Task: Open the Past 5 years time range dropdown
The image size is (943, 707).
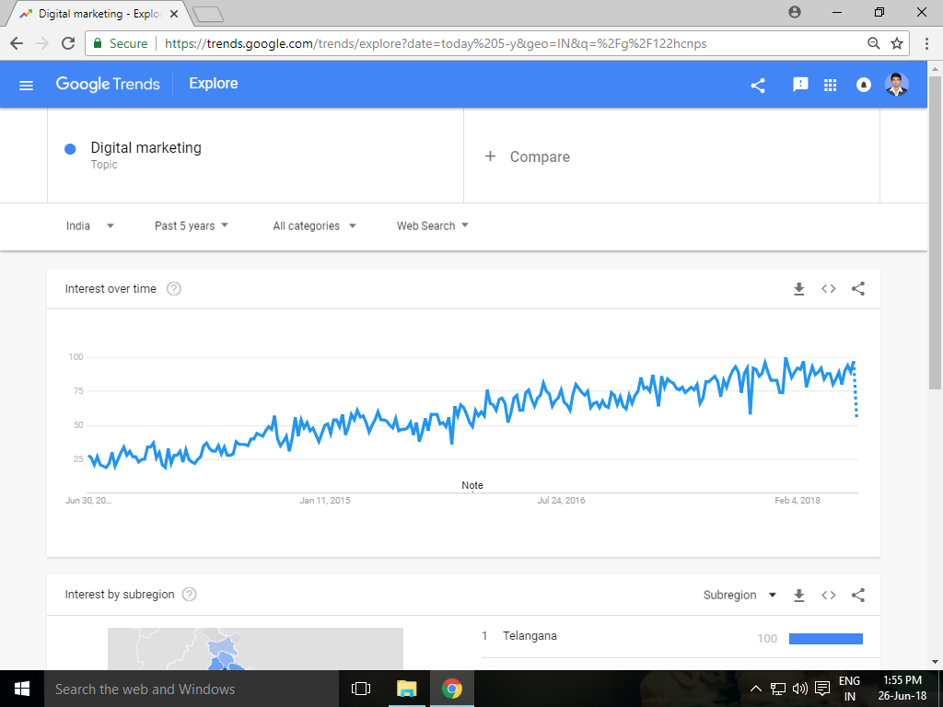Action: pos(192,226)
